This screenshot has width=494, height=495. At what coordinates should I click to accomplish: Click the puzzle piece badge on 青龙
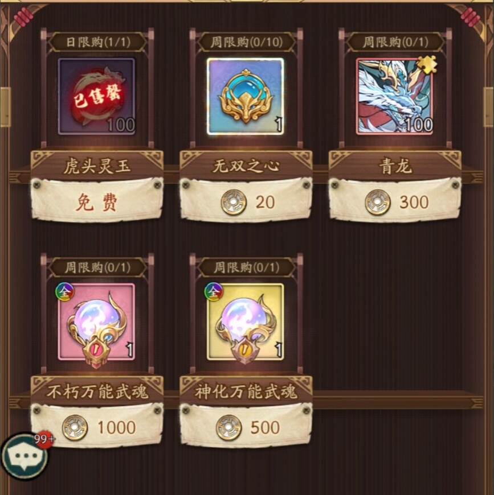[427, 65]
